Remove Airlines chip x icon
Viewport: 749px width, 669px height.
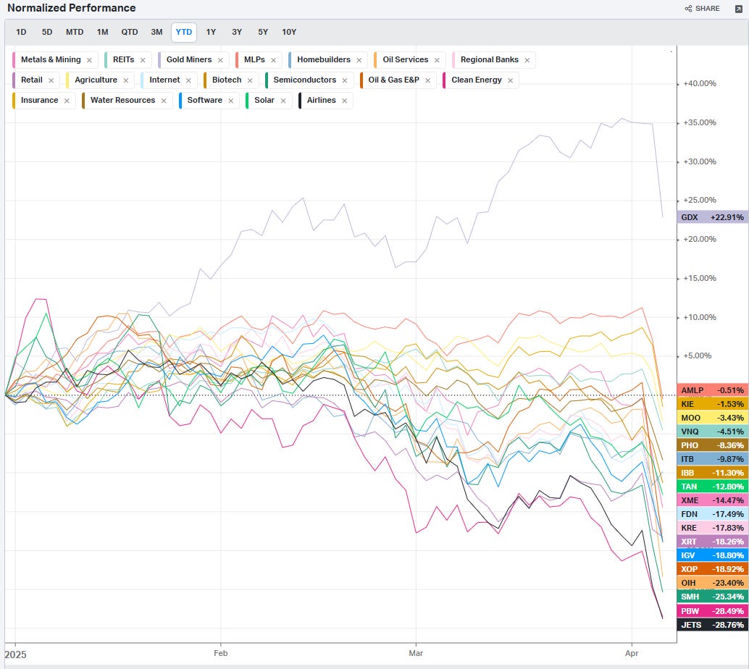tap(344, 101)
